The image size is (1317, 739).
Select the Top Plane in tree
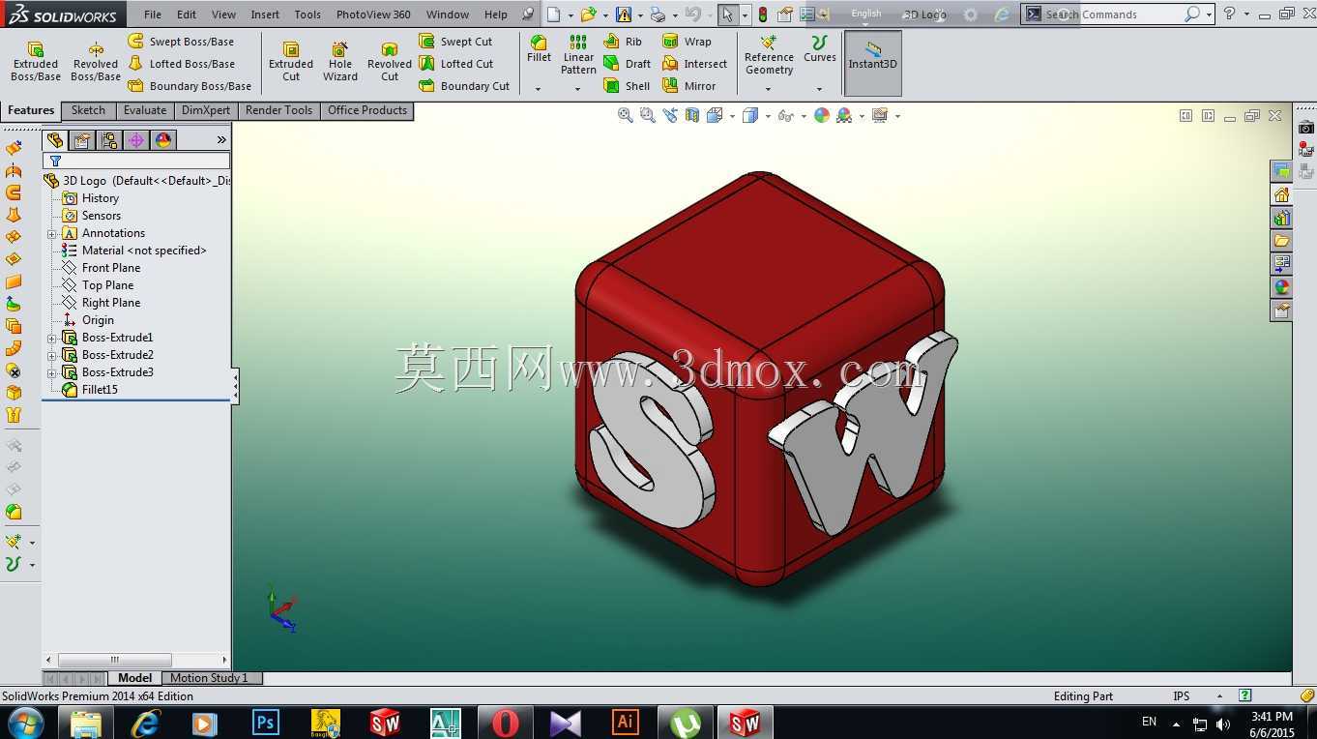coord(98,285)
